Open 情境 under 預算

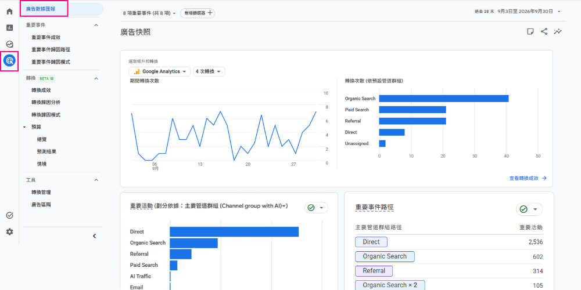42,164
